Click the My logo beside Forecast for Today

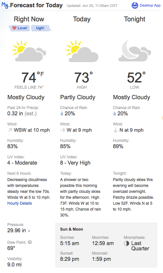point(5,6)
